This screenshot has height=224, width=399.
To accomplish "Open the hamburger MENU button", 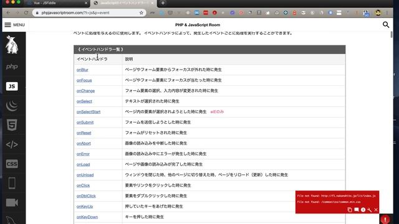I will point(14,25).
